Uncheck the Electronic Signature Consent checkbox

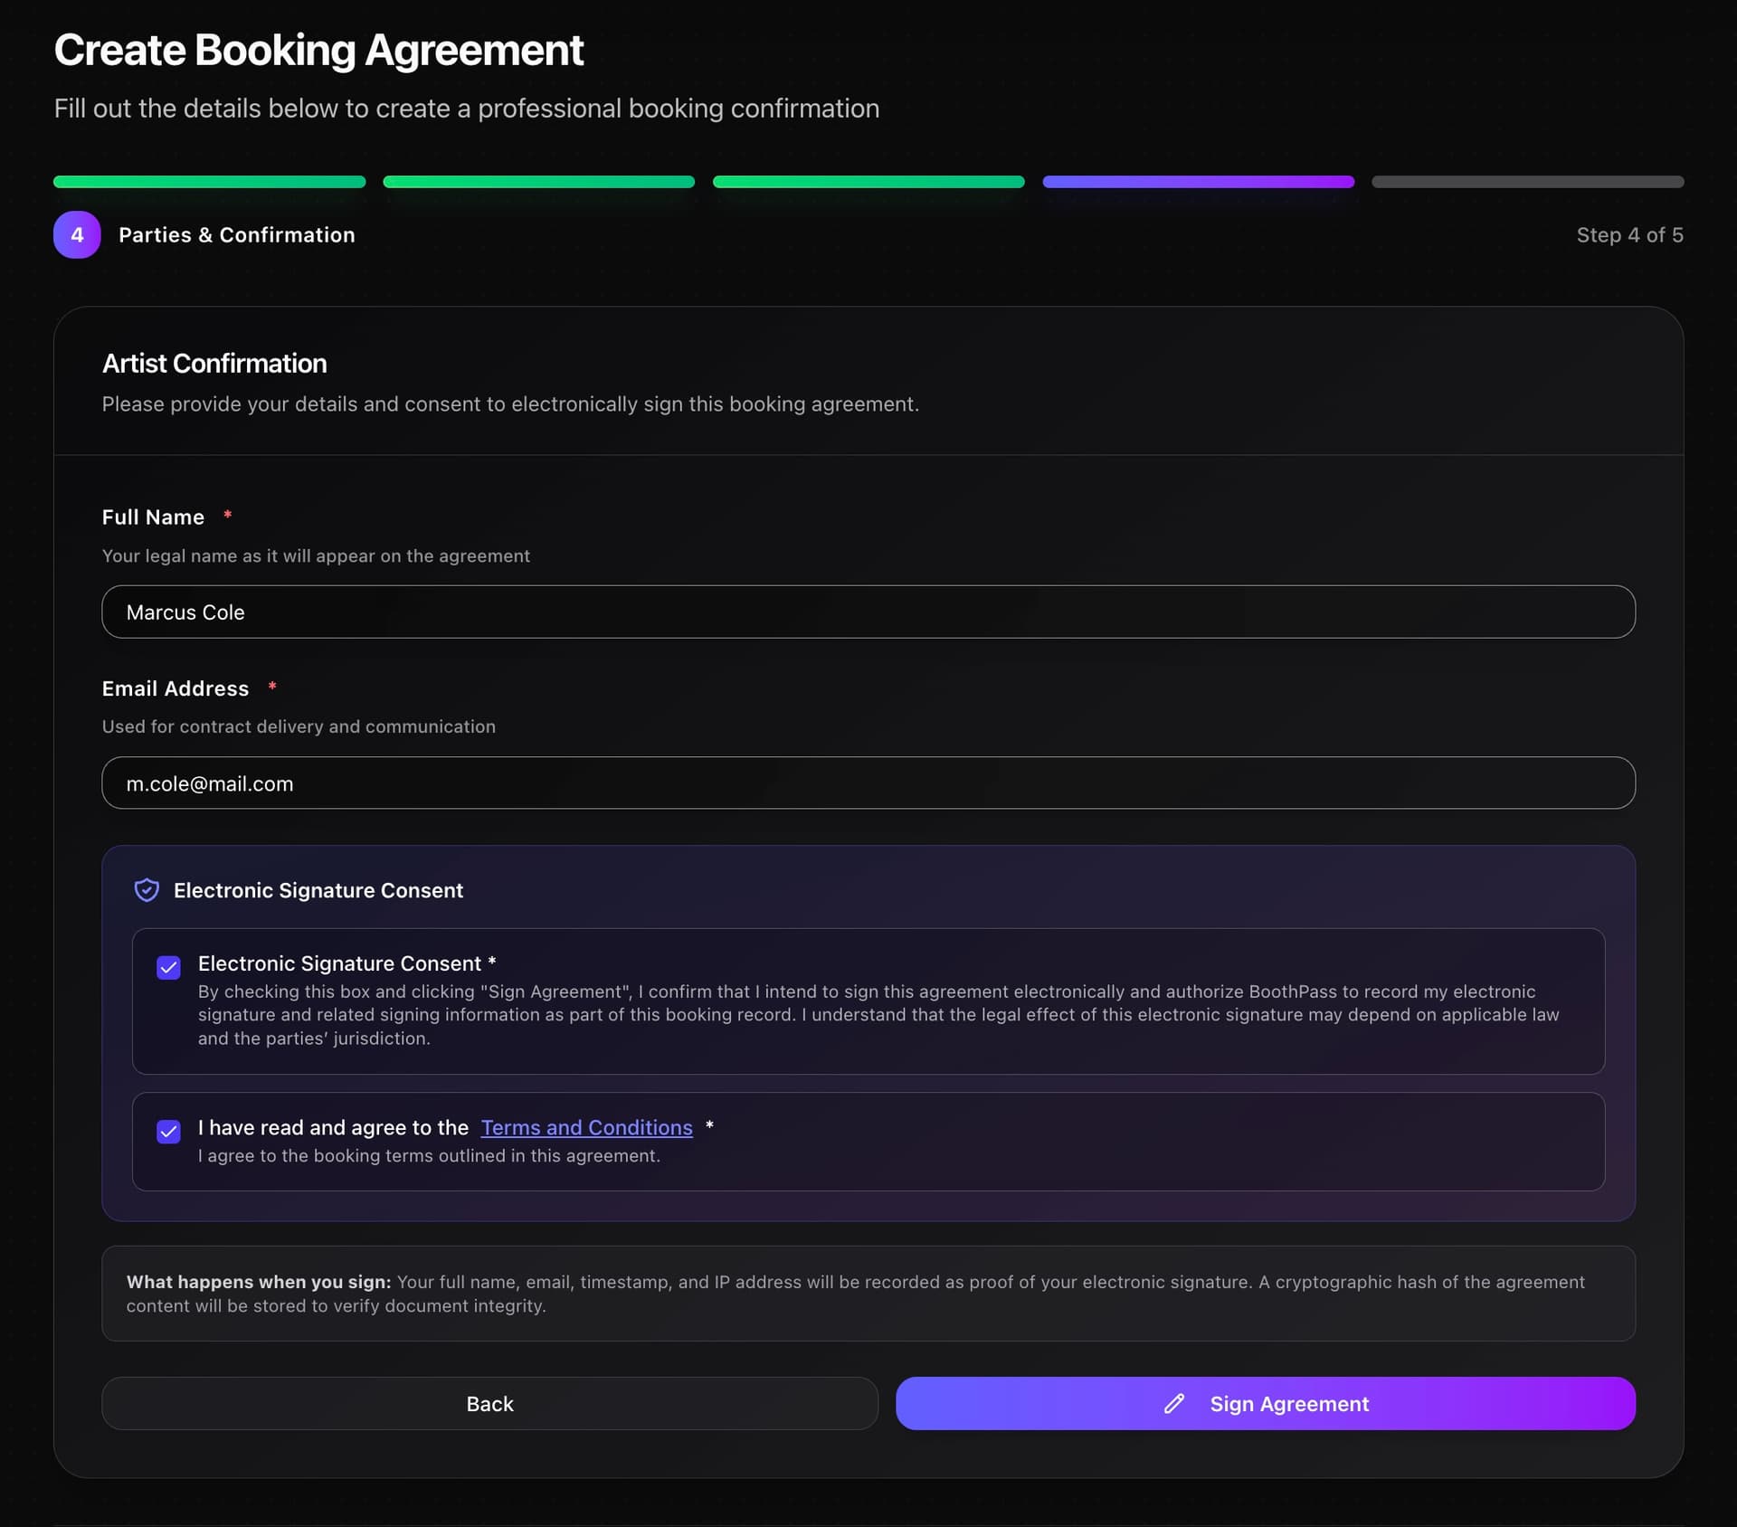pyautogui.click(x=168, y=967)
